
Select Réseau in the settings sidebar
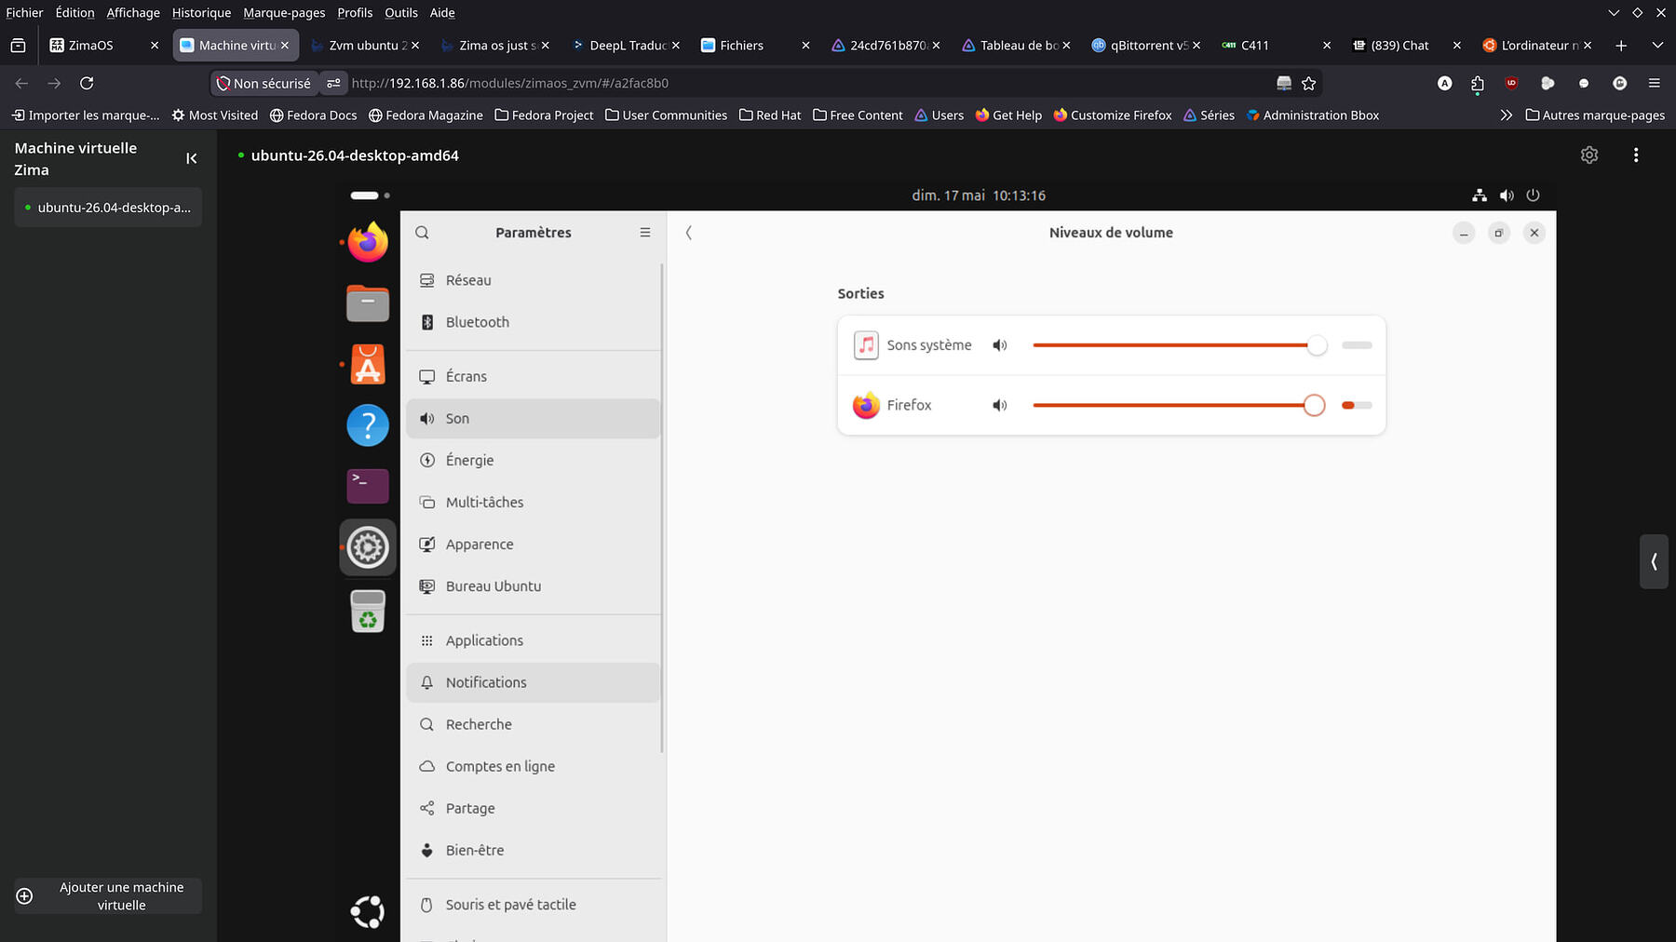point(534,280)
